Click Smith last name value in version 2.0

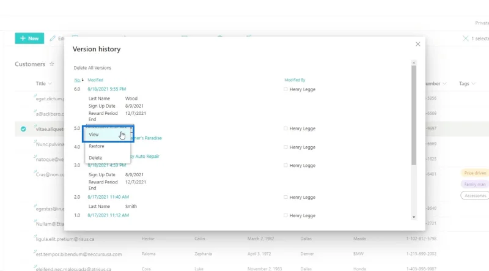pyautogui.click(x=131, y=206)
